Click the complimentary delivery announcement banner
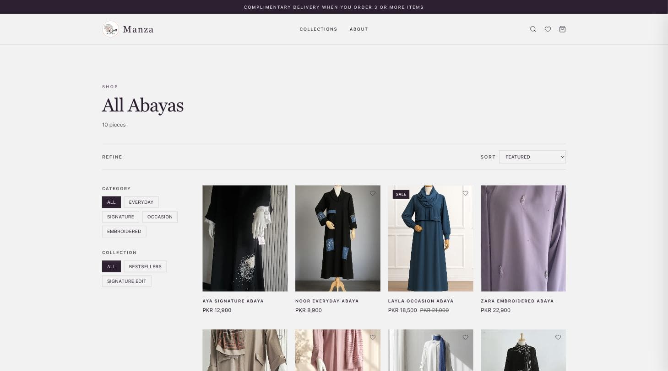 (x=334, y=7)
